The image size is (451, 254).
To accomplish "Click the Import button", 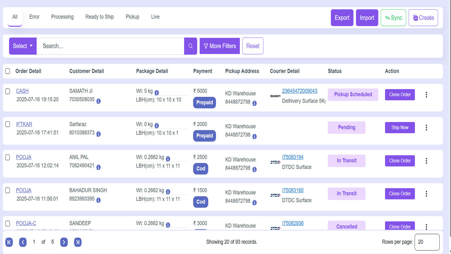I will [x=367, y=18].
